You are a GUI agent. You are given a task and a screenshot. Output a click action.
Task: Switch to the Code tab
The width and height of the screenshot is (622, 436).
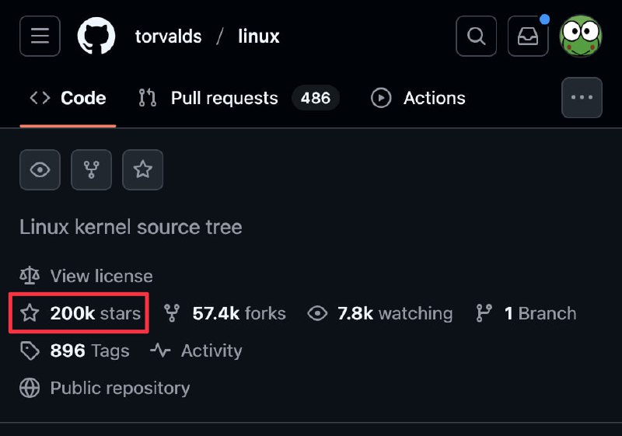click(68, 98)
